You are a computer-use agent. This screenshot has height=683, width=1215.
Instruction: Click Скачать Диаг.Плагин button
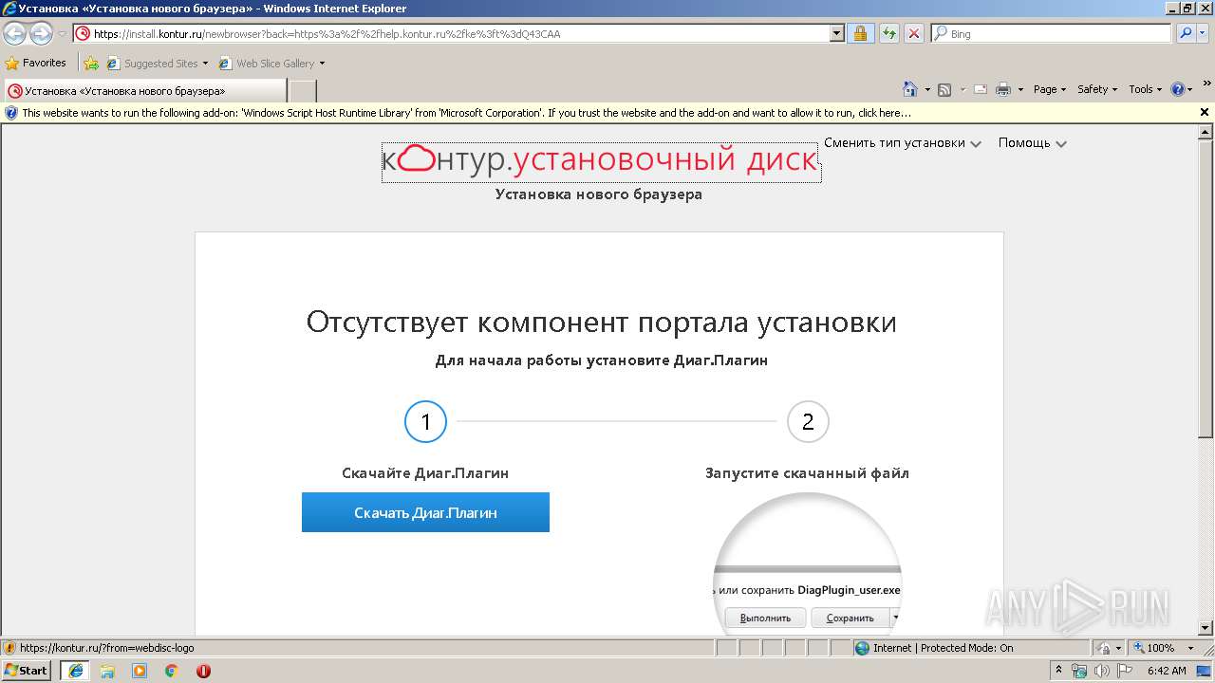pyautogui.click(x=425, y=512)
